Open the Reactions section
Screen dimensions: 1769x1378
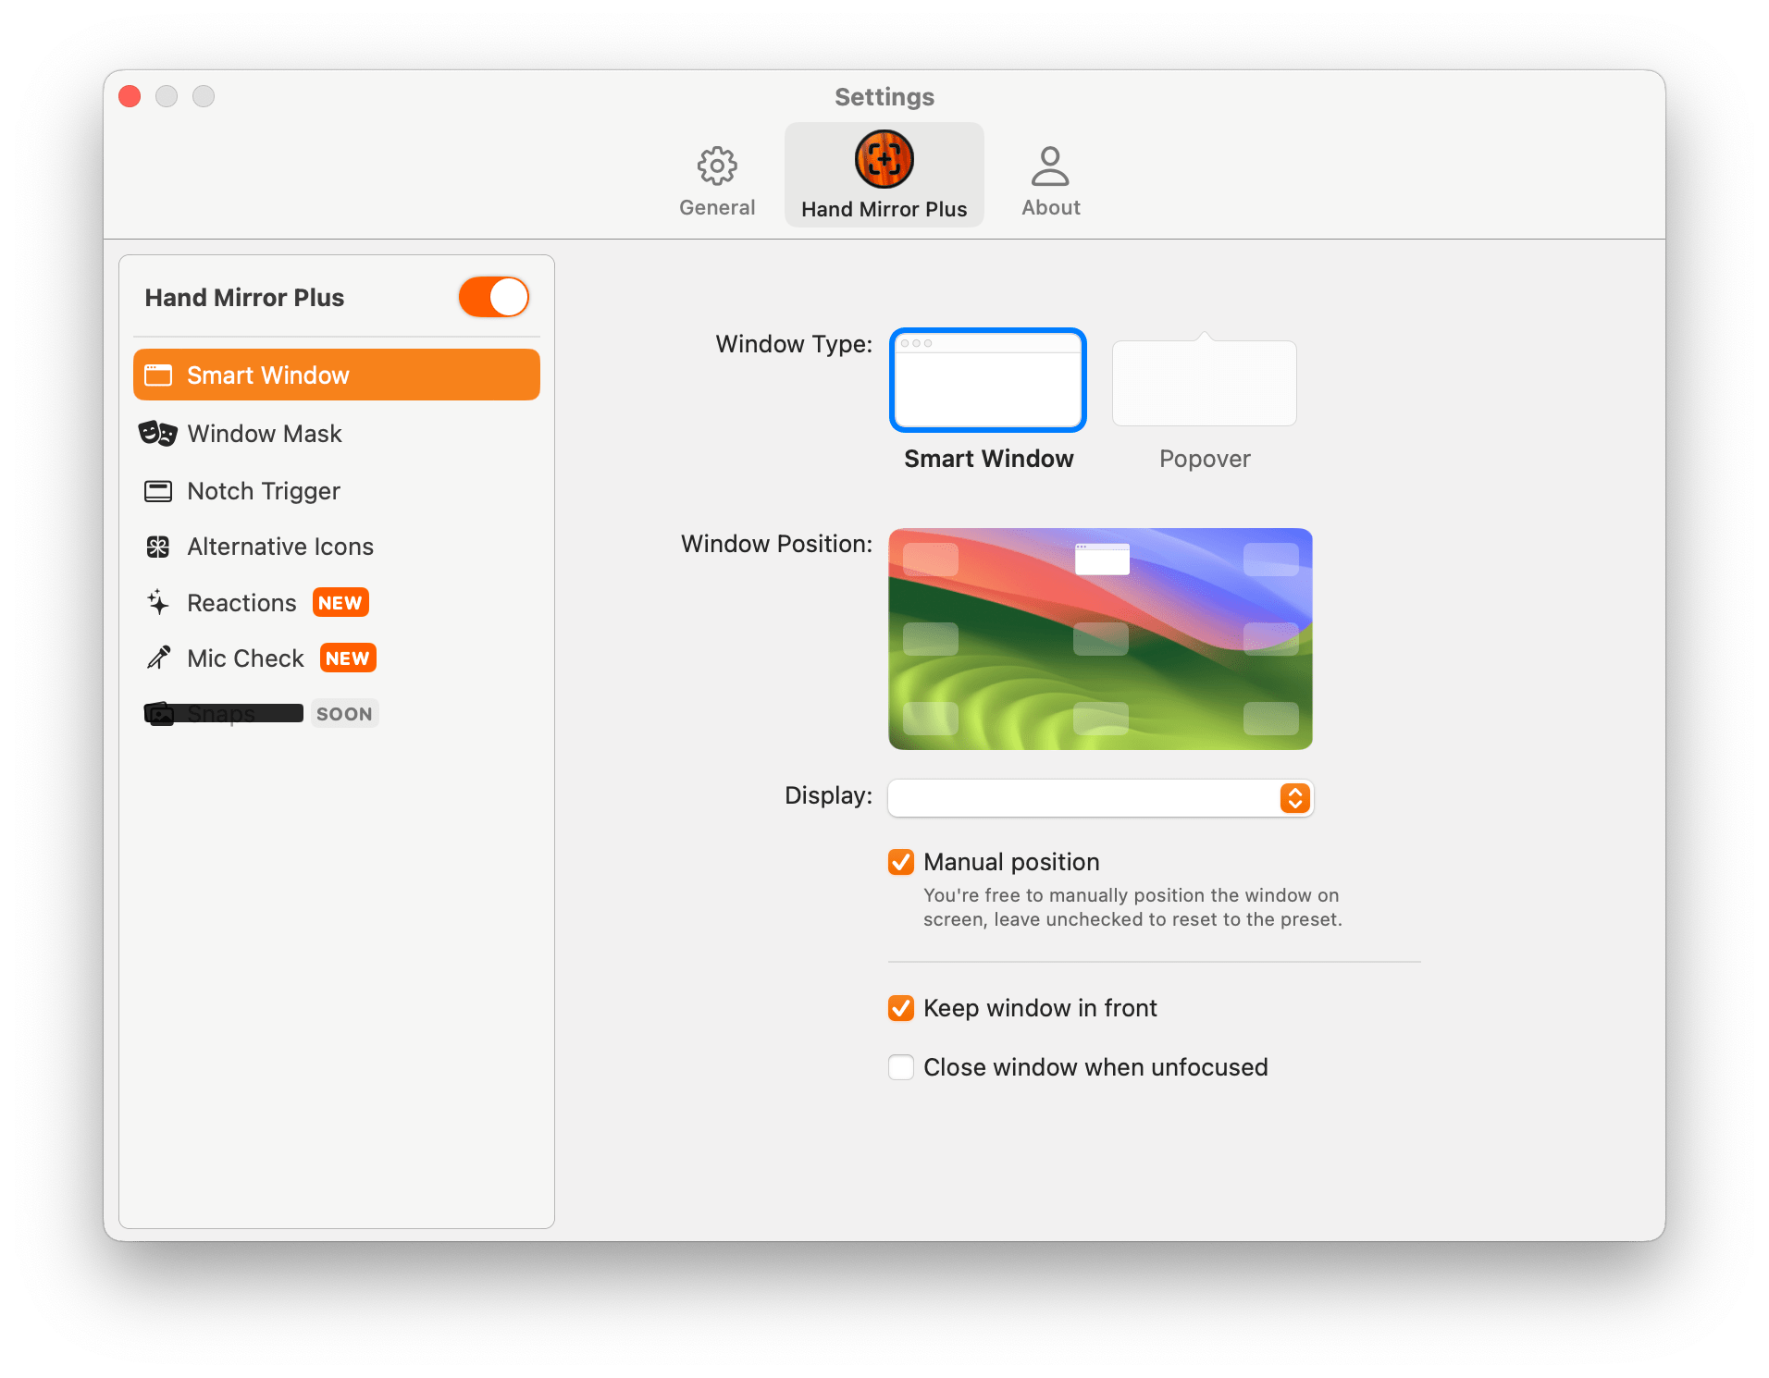coord(337,603)
